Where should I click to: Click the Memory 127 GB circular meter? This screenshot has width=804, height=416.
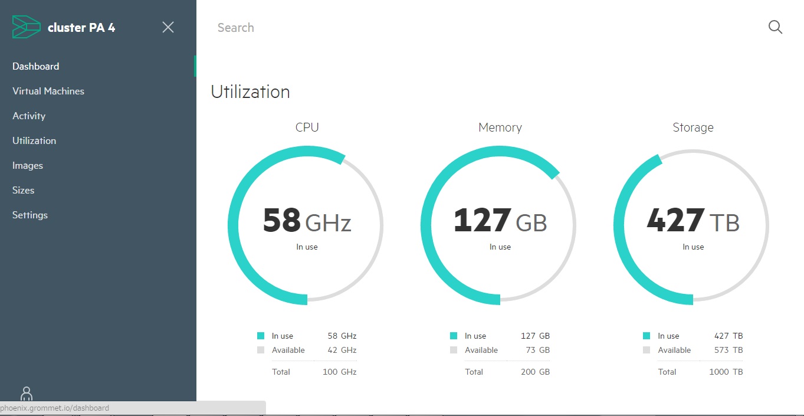(500, 225)
